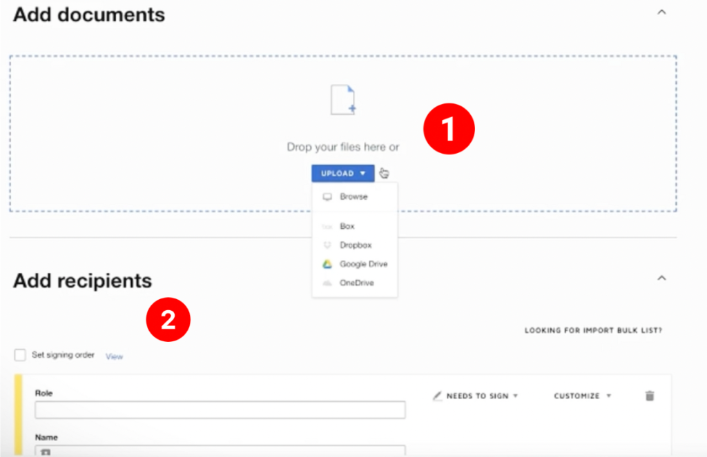The image size is (707, 457).
Task: Click the Add documents heading
Action: pos(89,14)
